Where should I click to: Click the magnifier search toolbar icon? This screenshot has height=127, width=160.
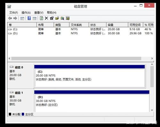point(62,18)
